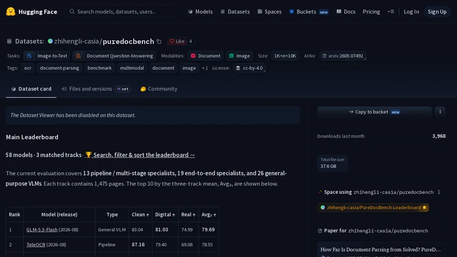Click the heart Like button
The height and width of the screenshot is (257, 457).
coord(177,41)
